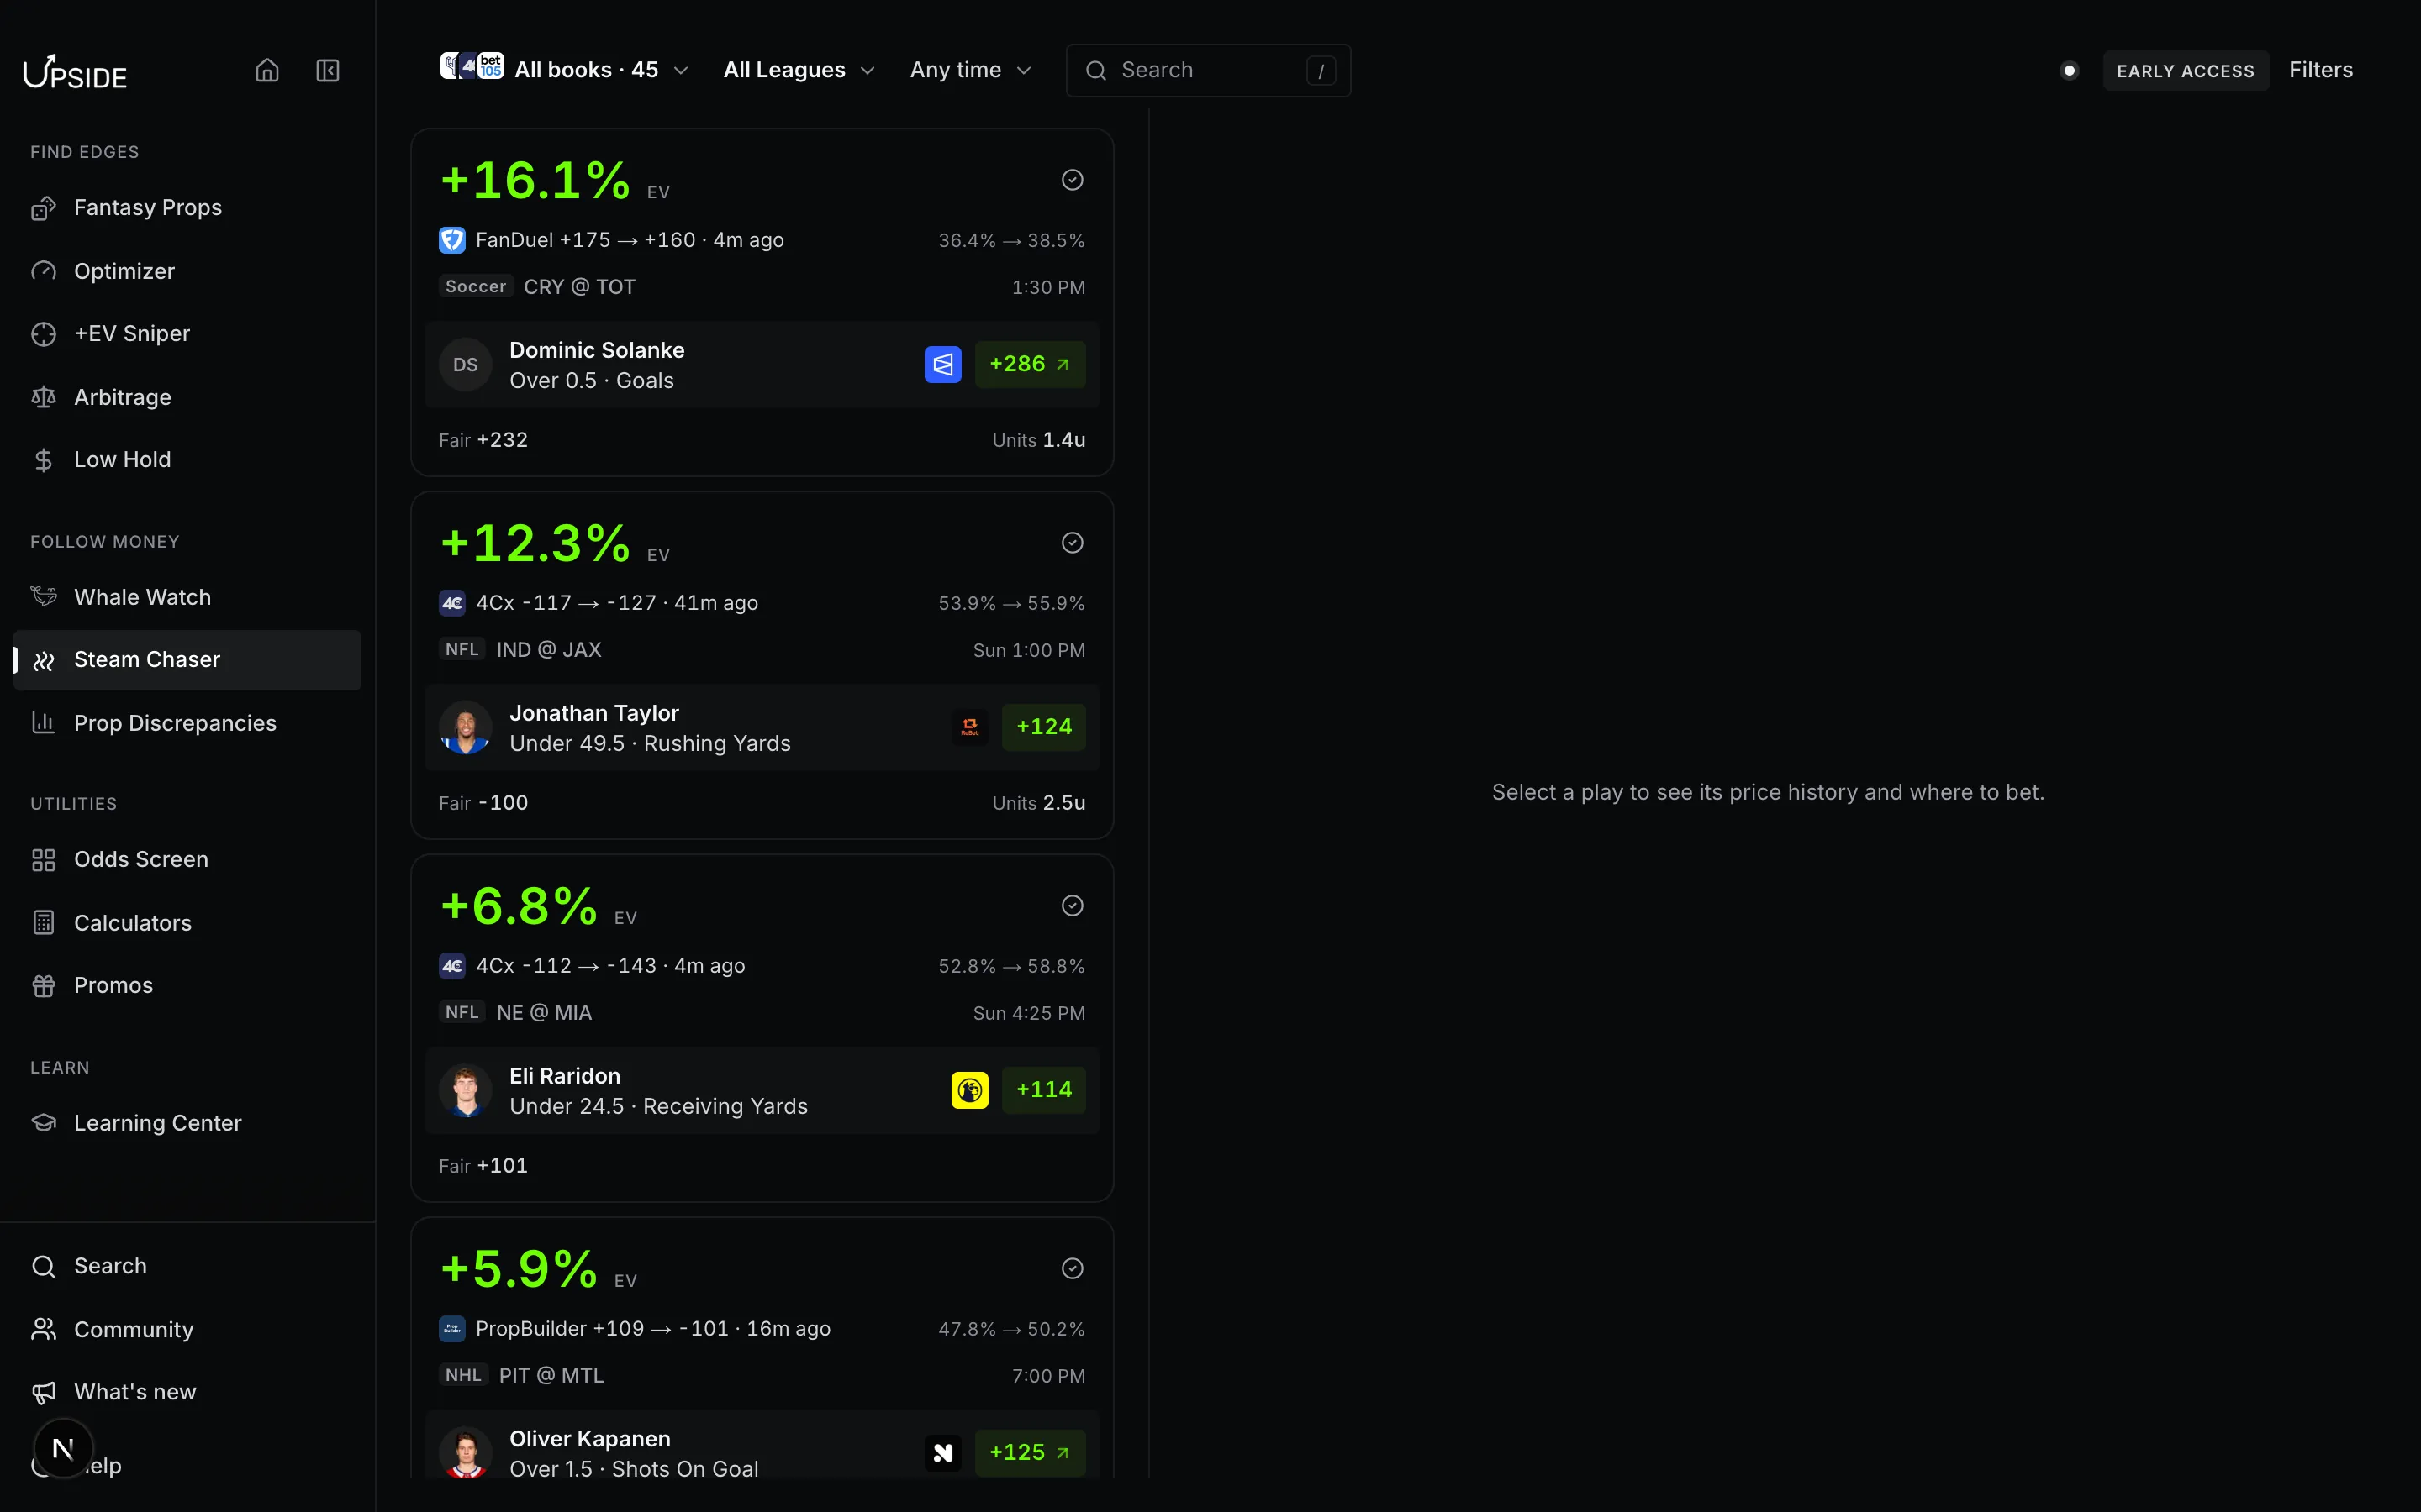Focus the Search field in the top toolbar
Image resolution: width=2421 pixels, height=1512 pixels.
click(1207, 70)
